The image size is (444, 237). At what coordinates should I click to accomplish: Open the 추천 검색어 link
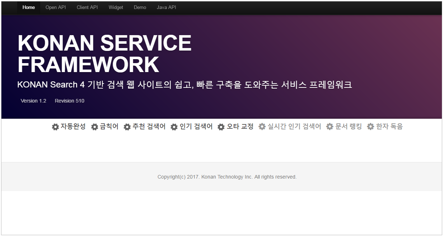(x=149, y=127)
